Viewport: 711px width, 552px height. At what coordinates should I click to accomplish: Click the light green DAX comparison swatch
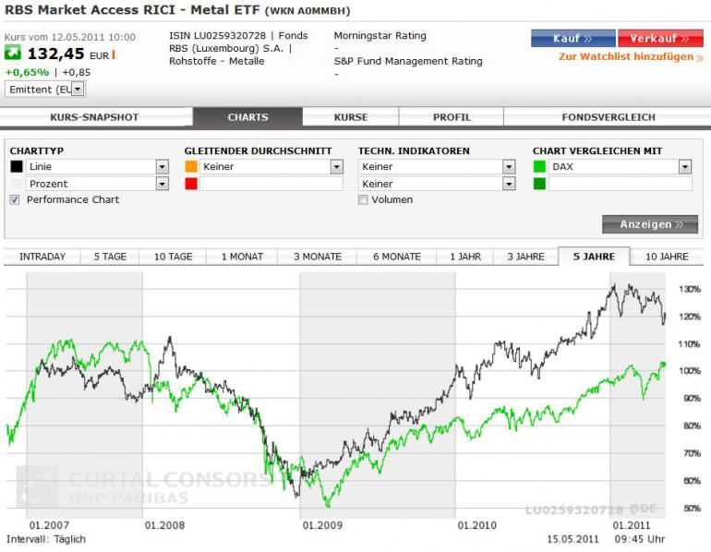(x=539, y=167)
